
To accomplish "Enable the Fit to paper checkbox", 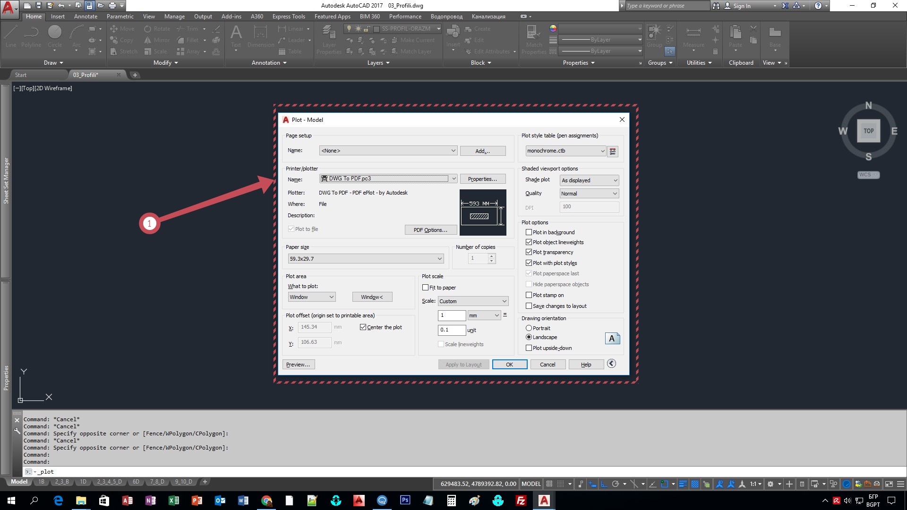I will [x=425, y=288].
